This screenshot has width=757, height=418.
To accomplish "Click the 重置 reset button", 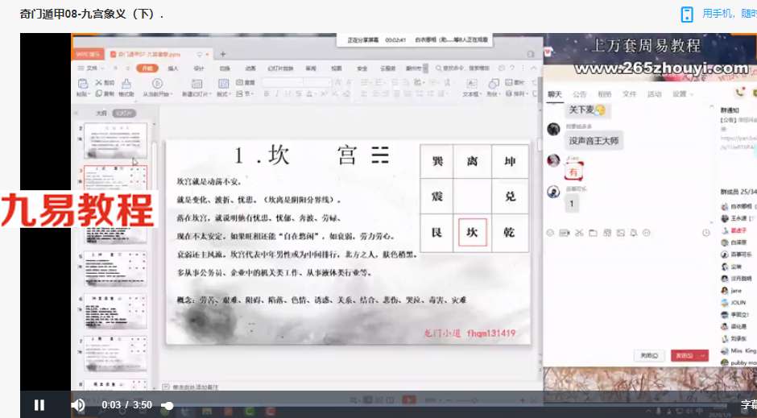I will click(x=246, y=82).
